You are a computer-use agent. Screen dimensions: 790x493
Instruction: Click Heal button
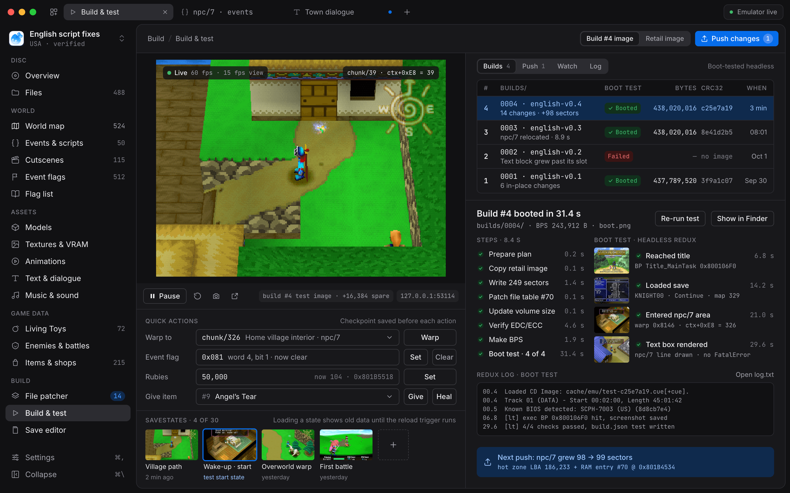pos(444,397)
